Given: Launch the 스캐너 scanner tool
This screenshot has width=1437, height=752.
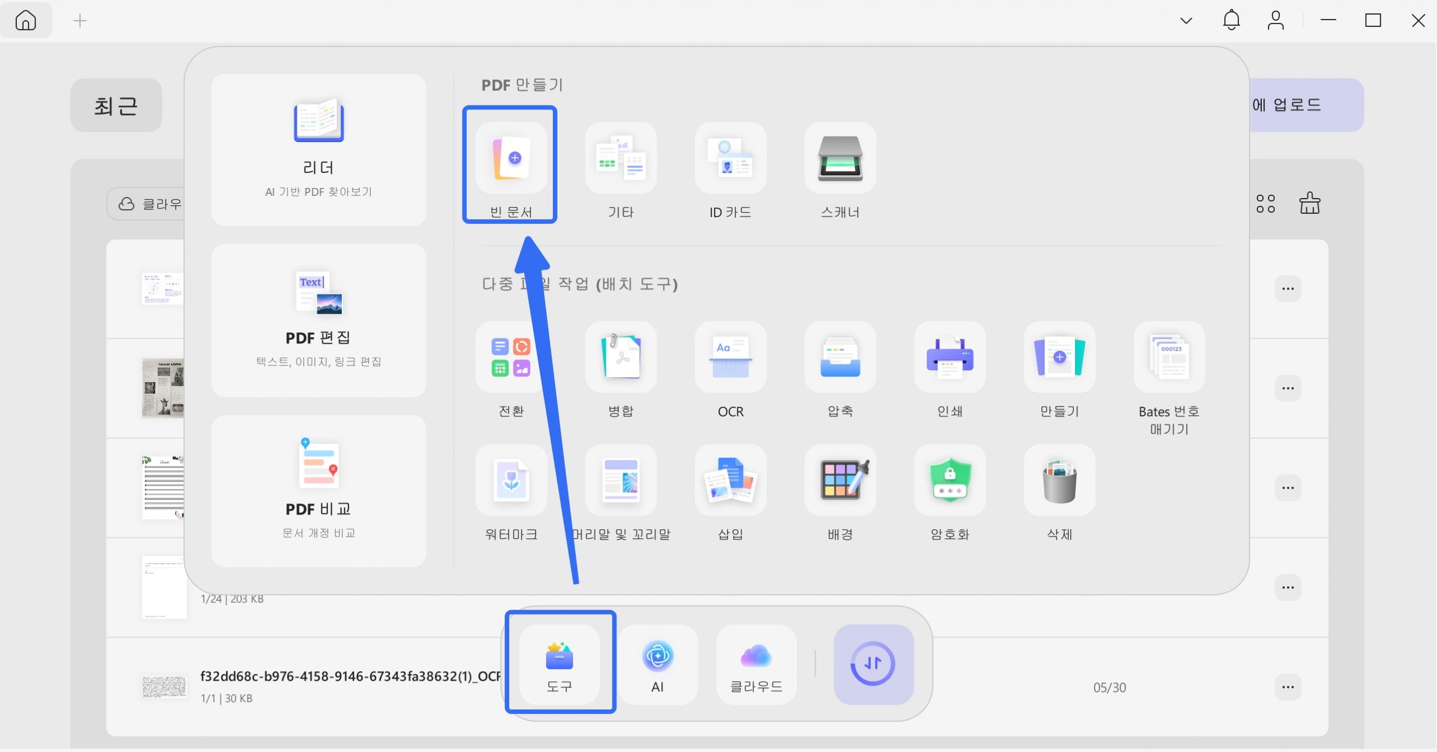Looking at the screenshot, I should point(840,159).
